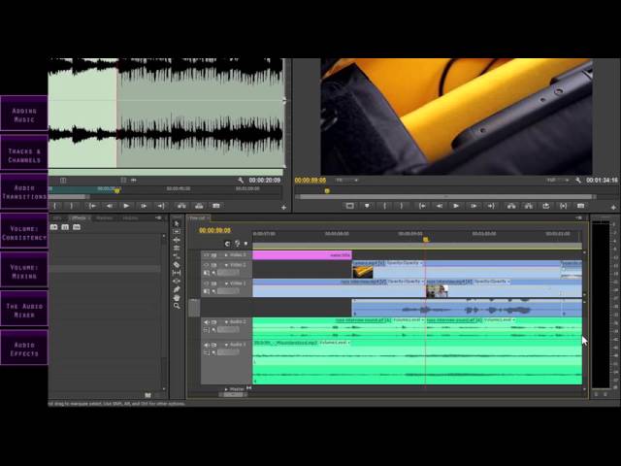Export a frame from the Program monitor
This screenshot has height=466, width=621.
(580, 206)
